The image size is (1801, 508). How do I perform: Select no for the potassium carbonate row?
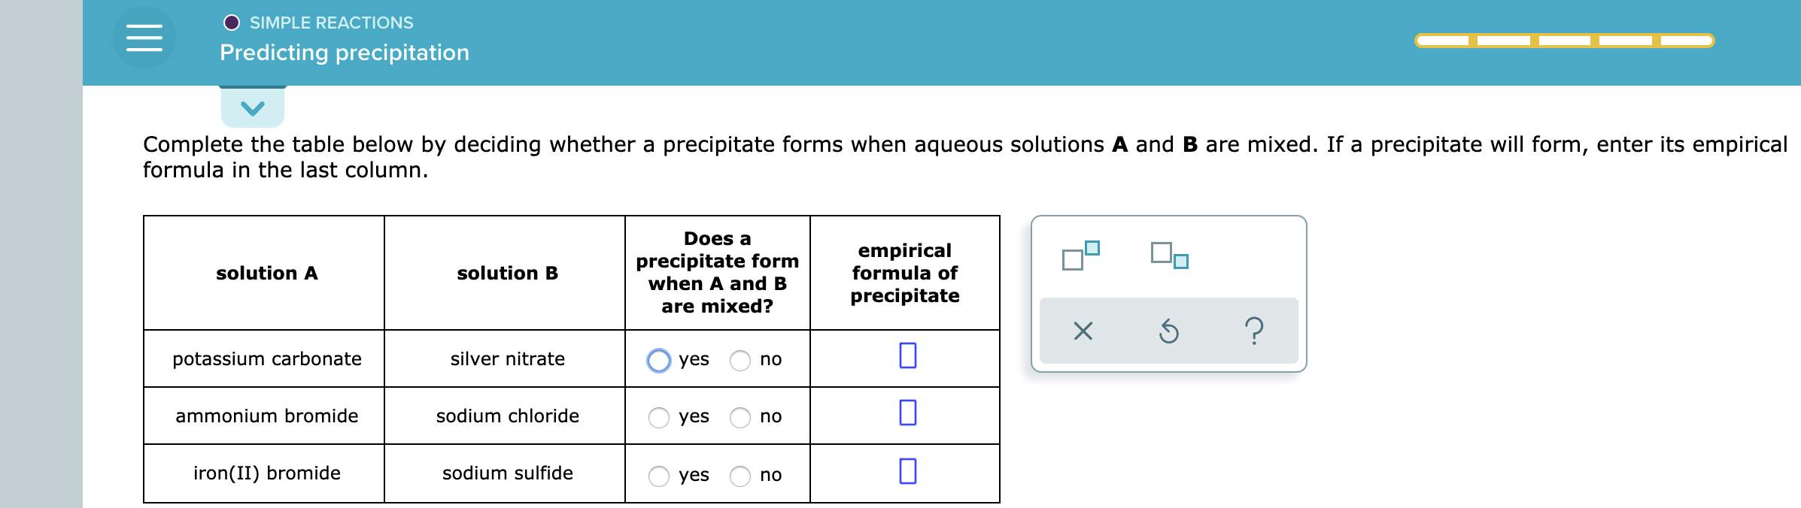coord(740,359)
